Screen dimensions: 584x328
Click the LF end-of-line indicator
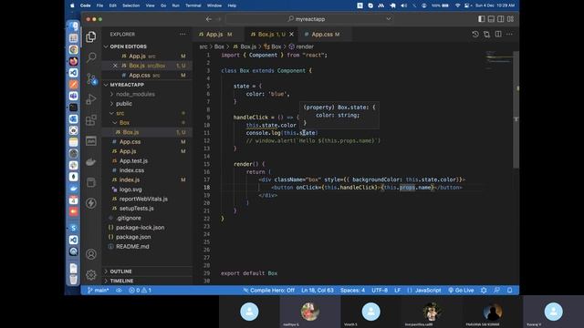tap(398, 290)
